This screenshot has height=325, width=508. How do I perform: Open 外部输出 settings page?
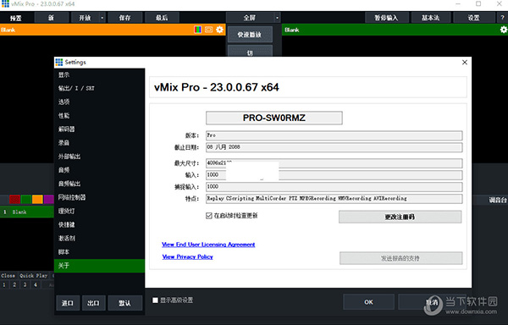tap(99, 157)
